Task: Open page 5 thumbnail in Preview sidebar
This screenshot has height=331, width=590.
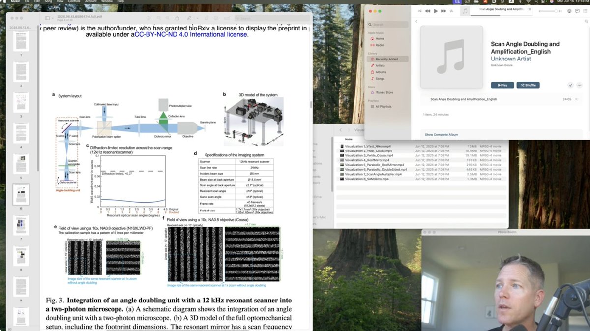Action: (x=21, y=164)
